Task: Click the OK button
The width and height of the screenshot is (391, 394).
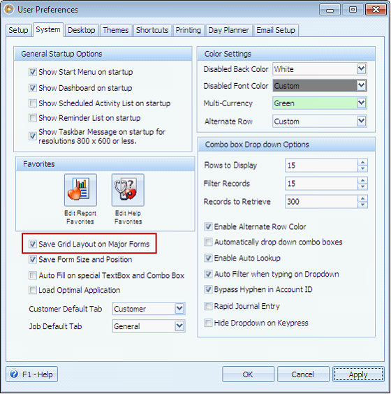Action: (x=248, y=374)
